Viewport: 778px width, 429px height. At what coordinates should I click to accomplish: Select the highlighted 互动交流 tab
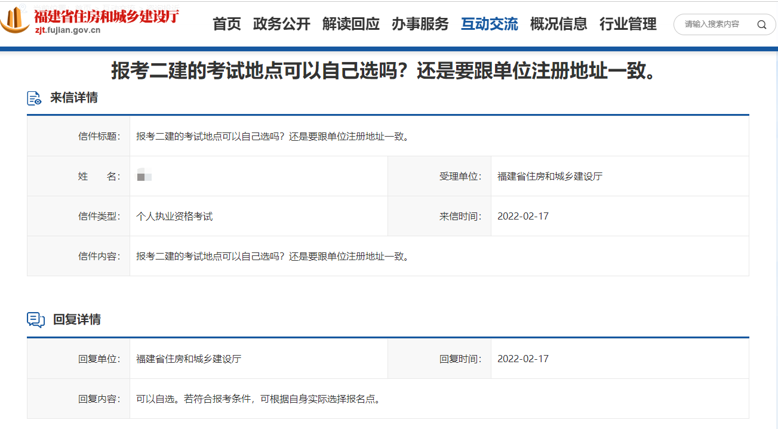tap(490, 24)
